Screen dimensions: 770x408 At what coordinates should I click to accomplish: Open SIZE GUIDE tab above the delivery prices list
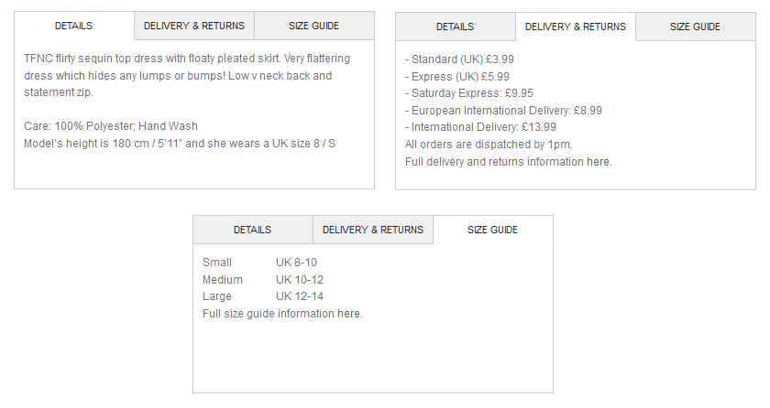(x=695, y=27)
